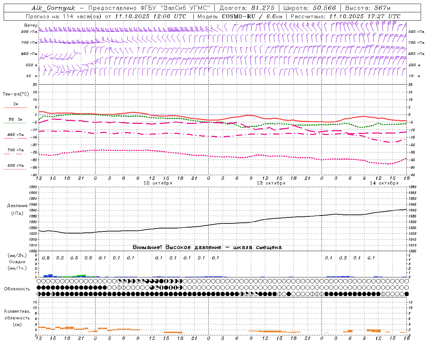Click the forecast line Прогноз на 114 часа(ов)
Viewport: 426px width, 341px height.
(64, 16)
